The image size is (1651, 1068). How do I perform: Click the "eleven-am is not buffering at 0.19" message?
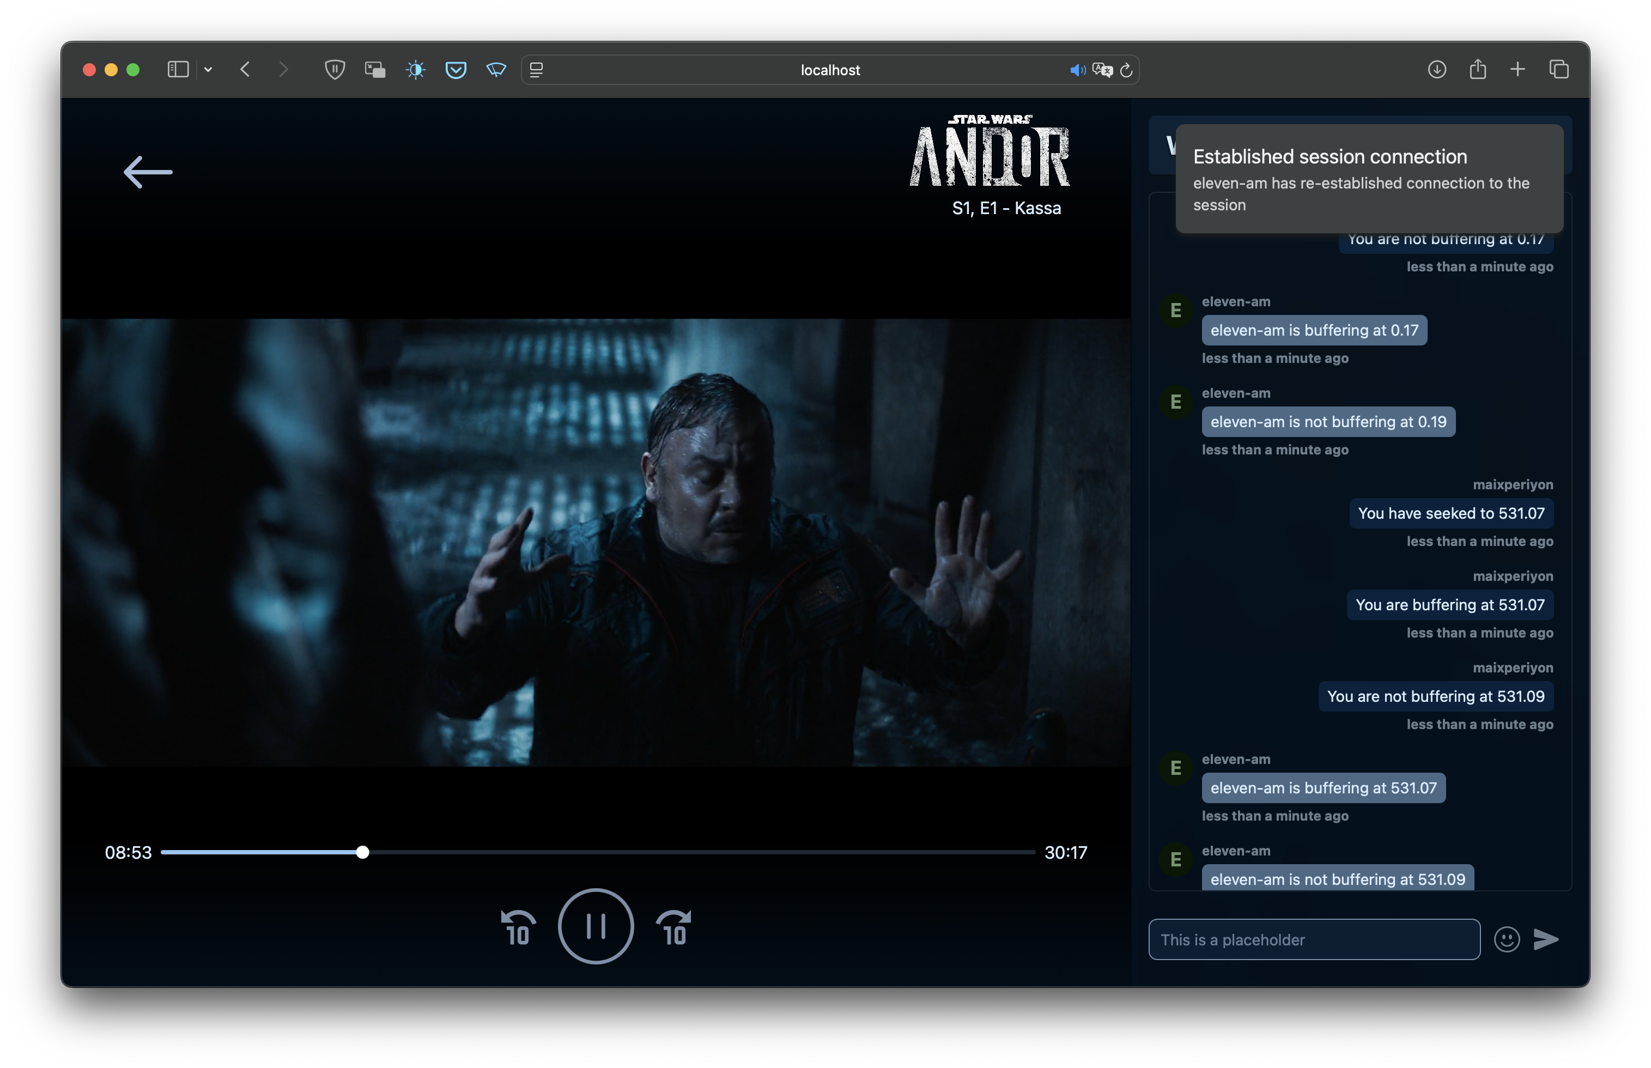coord(1328,422)
